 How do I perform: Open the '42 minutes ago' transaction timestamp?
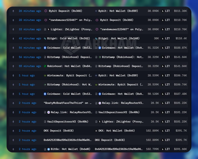30,39
